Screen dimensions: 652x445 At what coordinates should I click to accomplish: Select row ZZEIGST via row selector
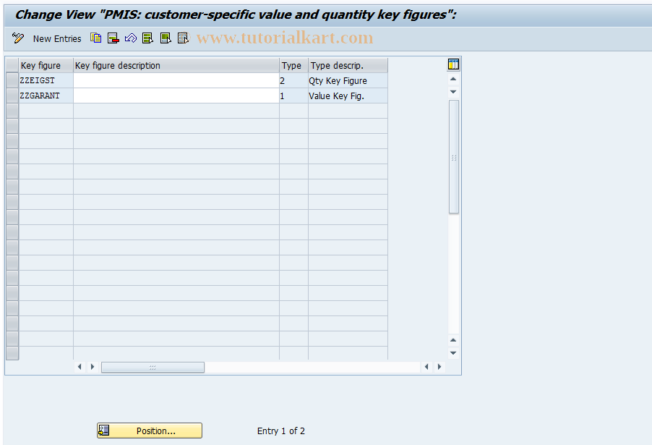[x=12, y=80]
